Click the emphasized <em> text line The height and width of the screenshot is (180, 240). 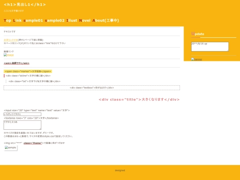(16, 63)
